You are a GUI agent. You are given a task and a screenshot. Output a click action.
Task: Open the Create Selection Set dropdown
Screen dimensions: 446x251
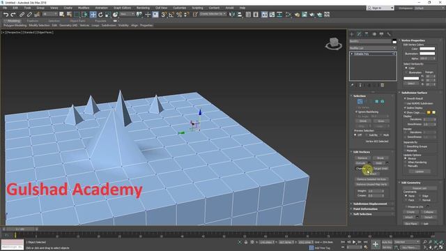point(213,14)
